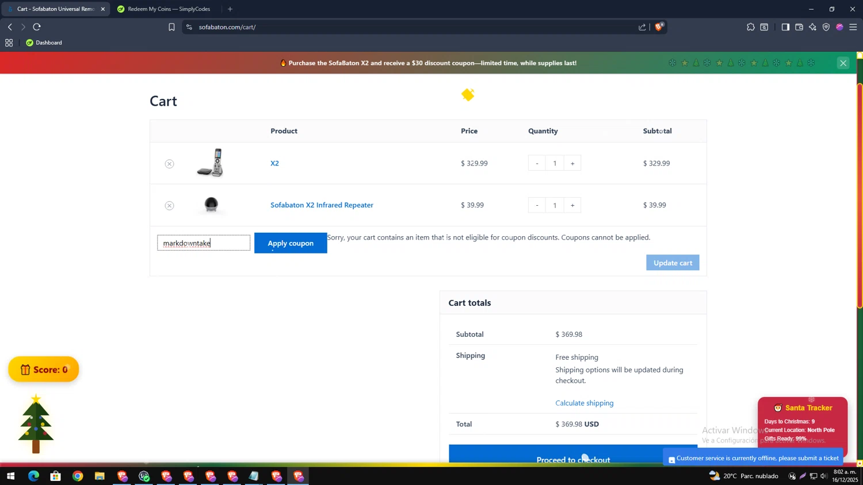The height and width of the screenshot is (485, 863).
Task: Bookmark this page icon
Action: click(x=171, y=27)
